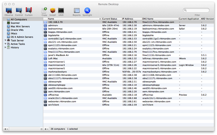Click the win7client computer icon
Viewport: 217px width, 135px height.
click(x=45, y=105)
